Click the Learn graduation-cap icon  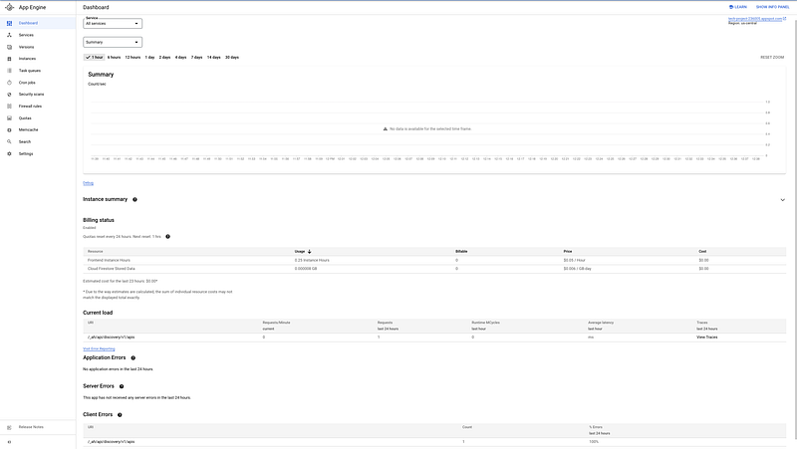(731, 7)
